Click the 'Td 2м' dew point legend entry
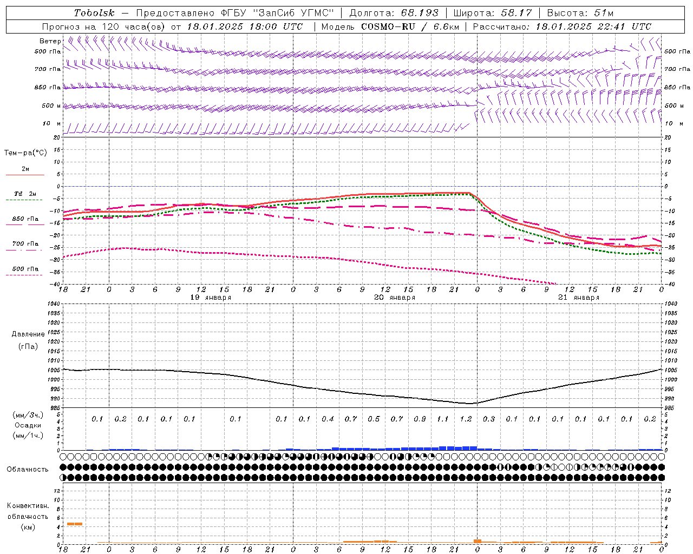This screenshot has width=693, height=554. 25,194
